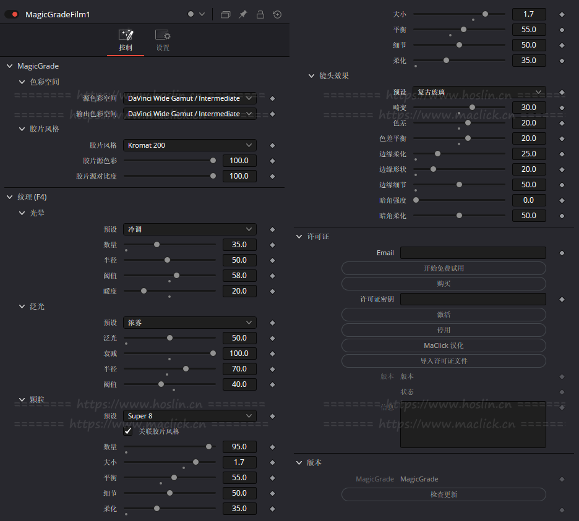This screenshot has width=579, height=521.
Task: Open the Super 8 grain preset dropdown
Action: [190, 416]
